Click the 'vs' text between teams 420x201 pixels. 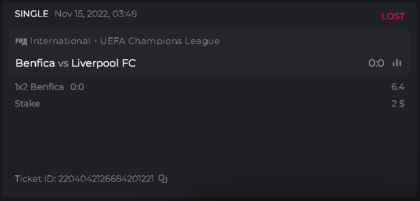pyautogui.click(x=63, y=64)
